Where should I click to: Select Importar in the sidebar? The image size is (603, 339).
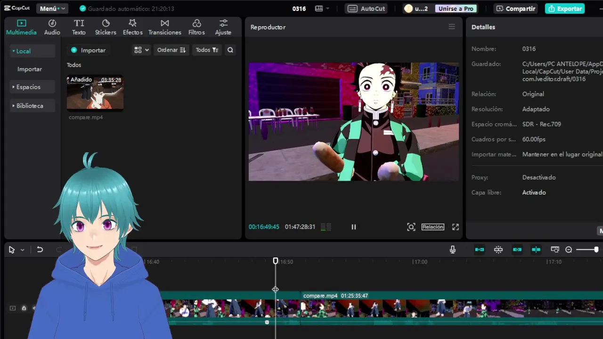pyautogui.click(x=30, y=69)
